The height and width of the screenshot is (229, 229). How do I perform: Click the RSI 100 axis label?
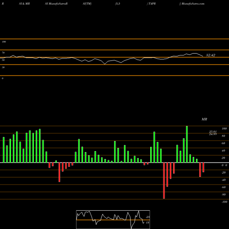click(4, 42)
